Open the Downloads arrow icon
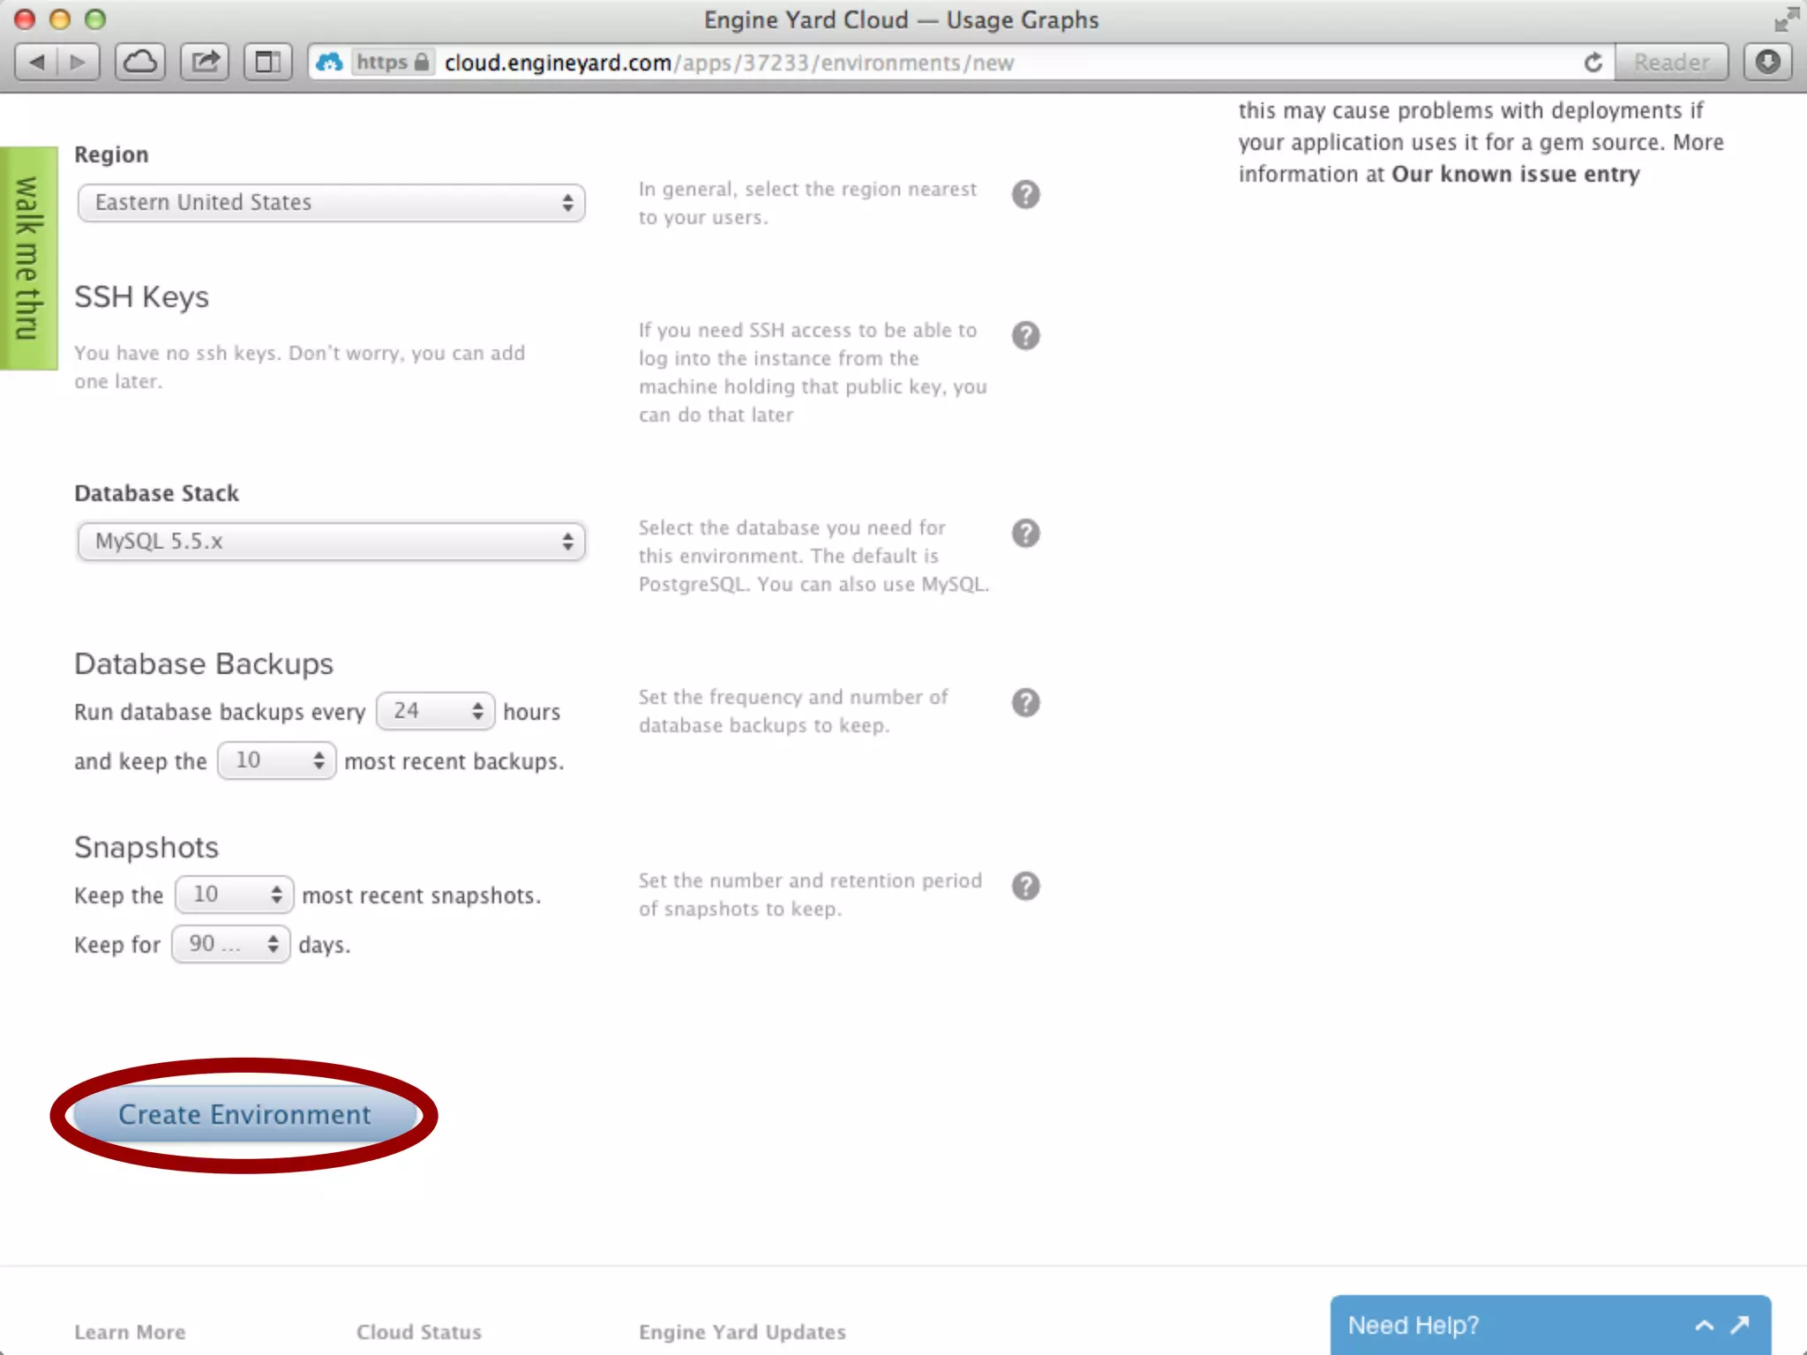 [x=1767, y=62]
